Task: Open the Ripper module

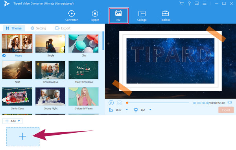Action: pyautogui.click(x=95, y=16)
